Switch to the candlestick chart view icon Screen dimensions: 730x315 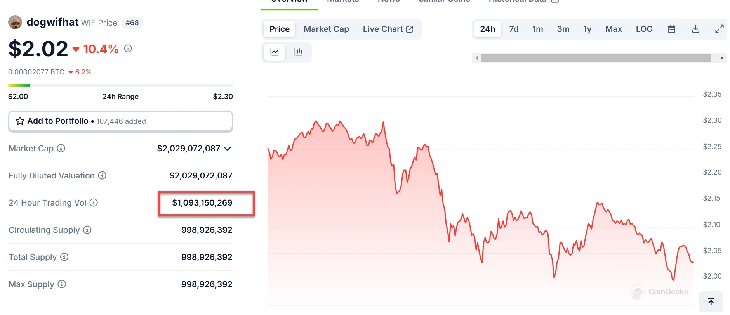[x=299, y=52]
